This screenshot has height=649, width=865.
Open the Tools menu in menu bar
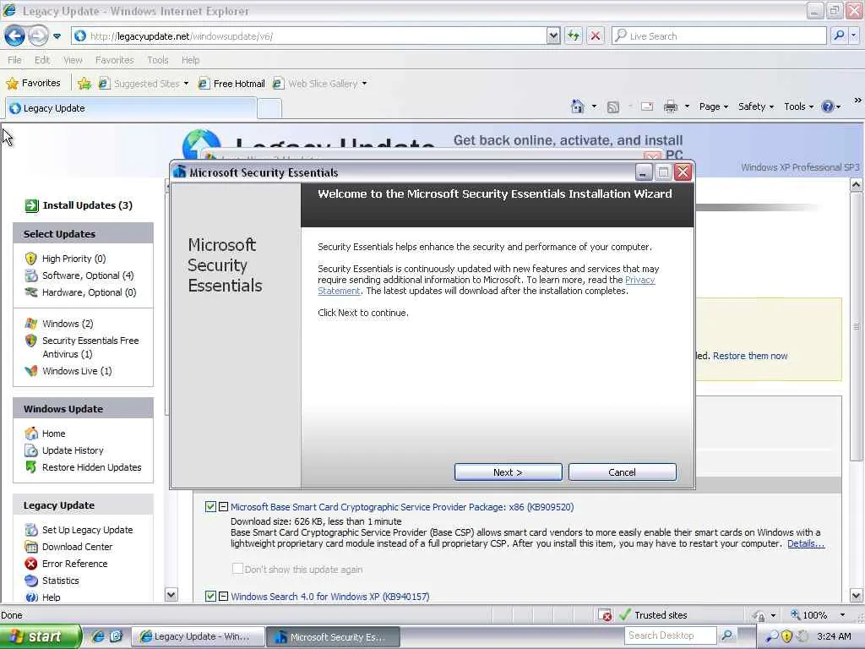point(158,60)
